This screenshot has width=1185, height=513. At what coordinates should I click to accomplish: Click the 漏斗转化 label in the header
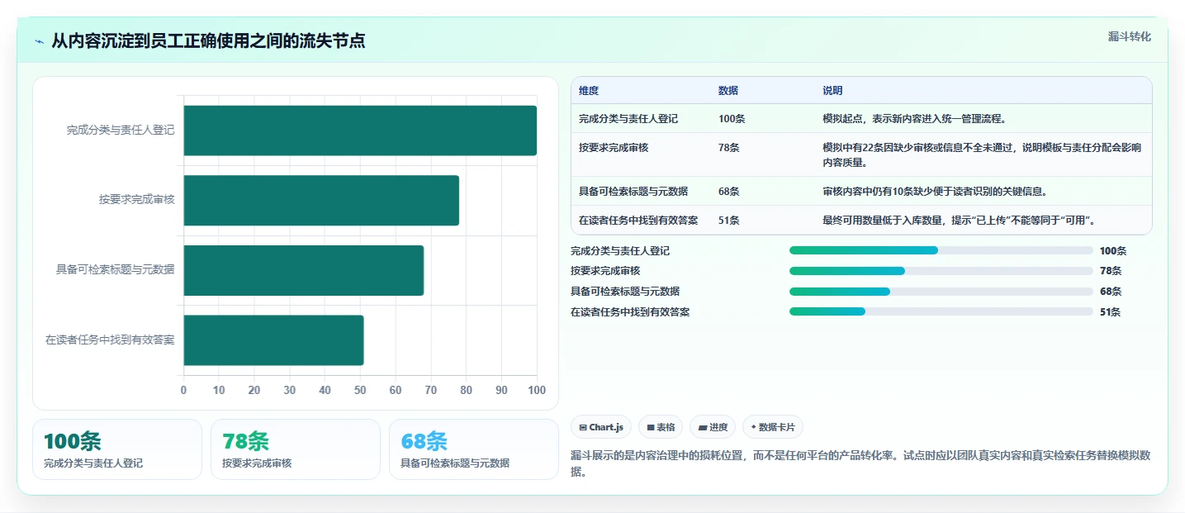(1129, 37)
